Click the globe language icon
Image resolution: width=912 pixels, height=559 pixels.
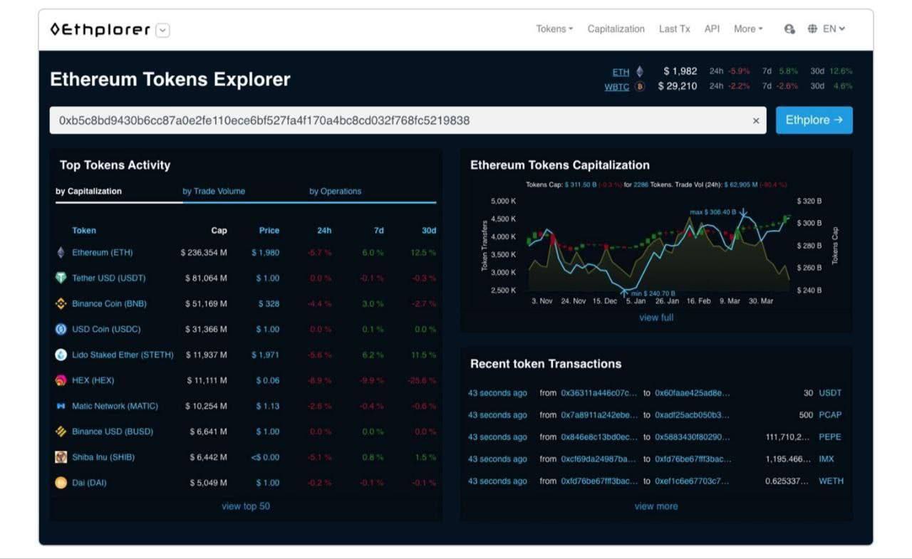812,29
